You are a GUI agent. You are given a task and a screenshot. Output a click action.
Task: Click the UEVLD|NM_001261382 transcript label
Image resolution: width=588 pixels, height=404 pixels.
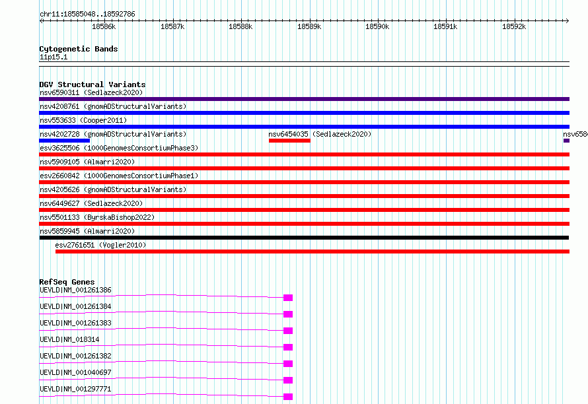coord(75,356)
